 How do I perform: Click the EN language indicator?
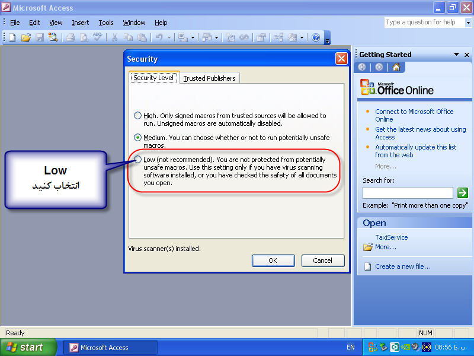point(351,347)
